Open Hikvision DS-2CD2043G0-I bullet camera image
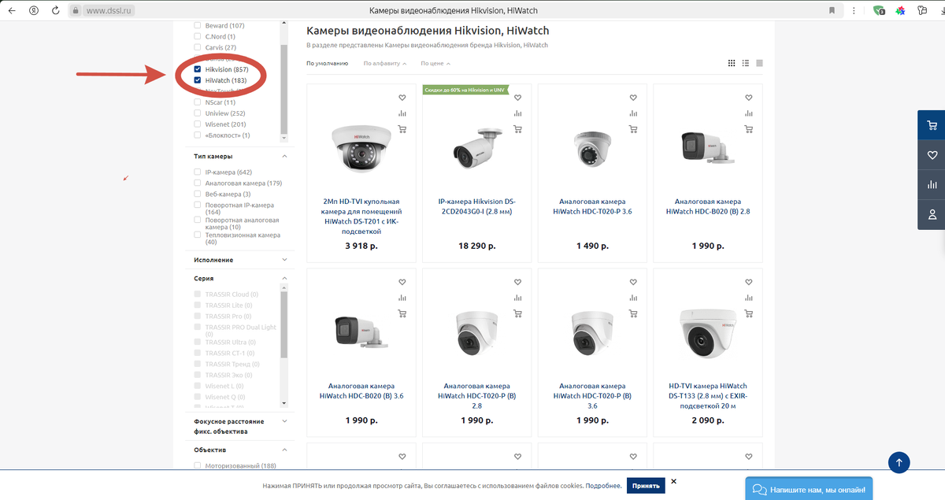This screenshot has width=945, height=500. tap(478, 148)
